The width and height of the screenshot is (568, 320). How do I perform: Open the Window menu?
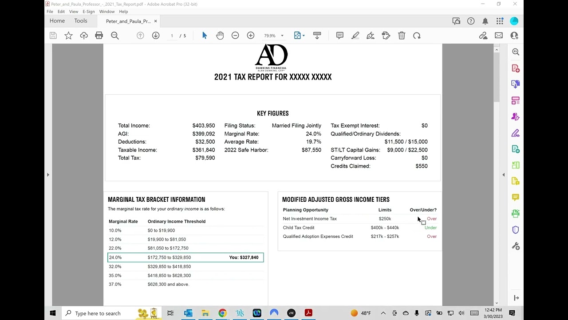click(107, 12)
